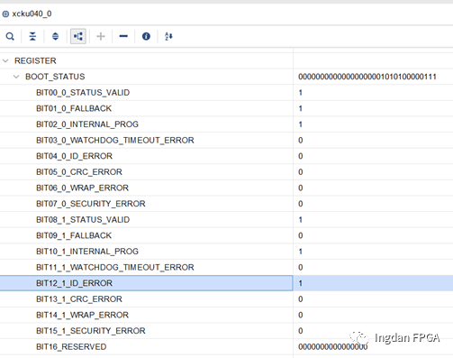Select the BIT09_1_FALLBACK row

[x=226, y=235]
